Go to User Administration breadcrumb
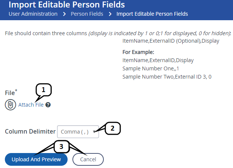Image resolution: width=233 pixels, height=168 pixels. click(33, 14)
